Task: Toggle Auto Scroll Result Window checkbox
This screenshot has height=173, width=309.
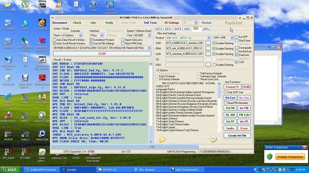Action: point(55,43)
